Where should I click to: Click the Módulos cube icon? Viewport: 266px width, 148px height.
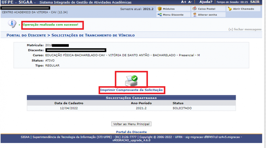160,9
